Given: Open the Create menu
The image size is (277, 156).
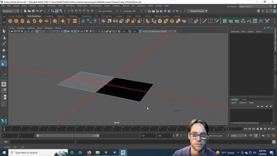Looking at the screenshot, I should [16, 6].
